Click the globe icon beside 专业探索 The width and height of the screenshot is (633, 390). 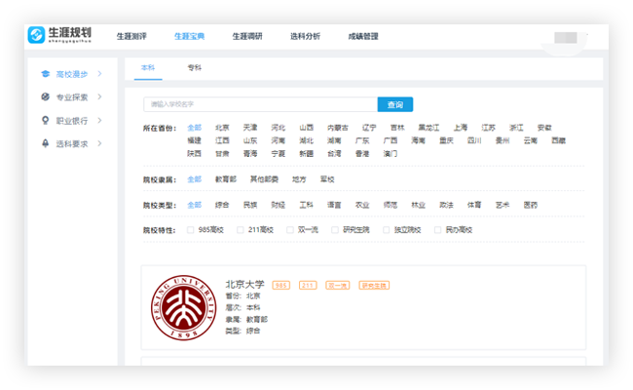pyautogui.click(x=45, y=97)
